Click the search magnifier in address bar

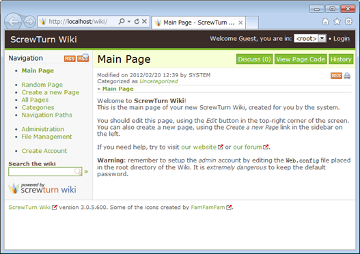click(122, 21)
